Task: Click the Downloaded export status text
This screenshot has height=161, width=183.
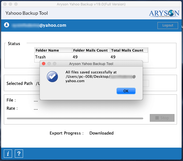Action: 102,133
